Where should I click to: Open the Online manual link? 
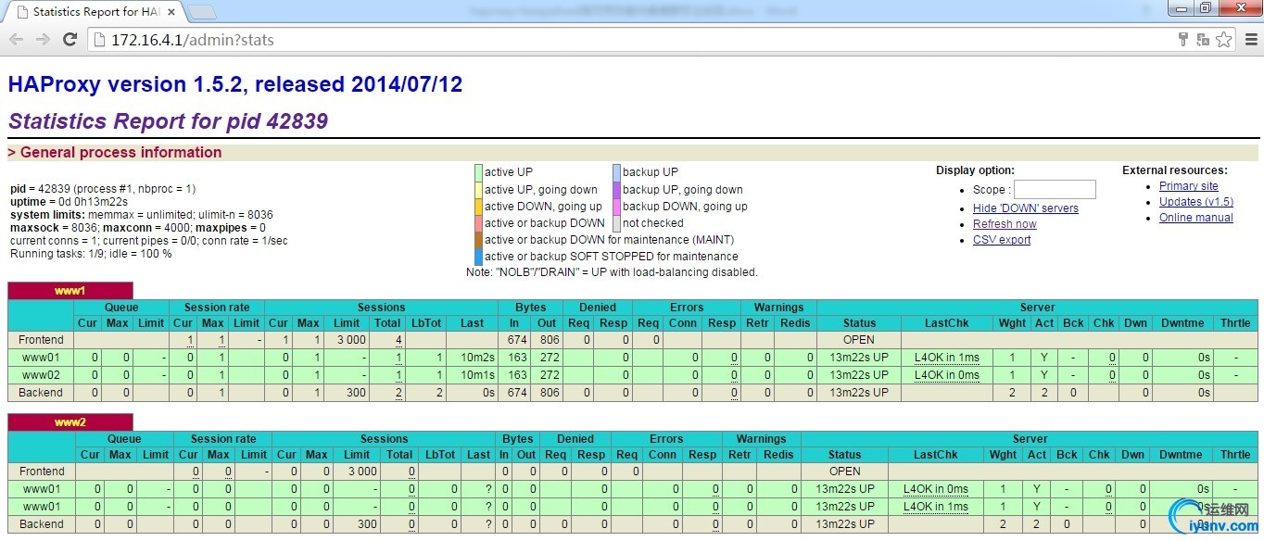point(1196,218)
